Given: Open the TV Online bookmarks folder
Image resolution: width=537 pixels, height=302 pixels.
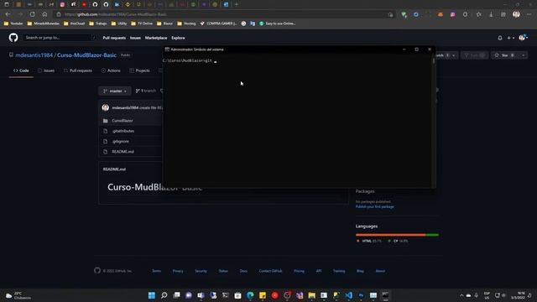Looking at the screenshot, I should point(142,23).
